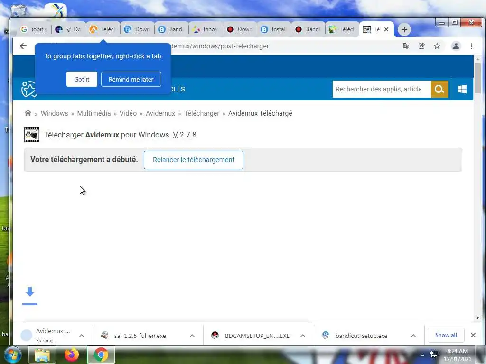
Task: Switch to the iobit Google search tab
Action: [34, 29]
